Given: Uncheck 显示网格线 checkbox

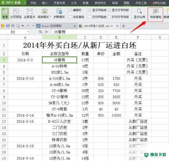Looking at the screenshot, I should (x=90, y=10).
